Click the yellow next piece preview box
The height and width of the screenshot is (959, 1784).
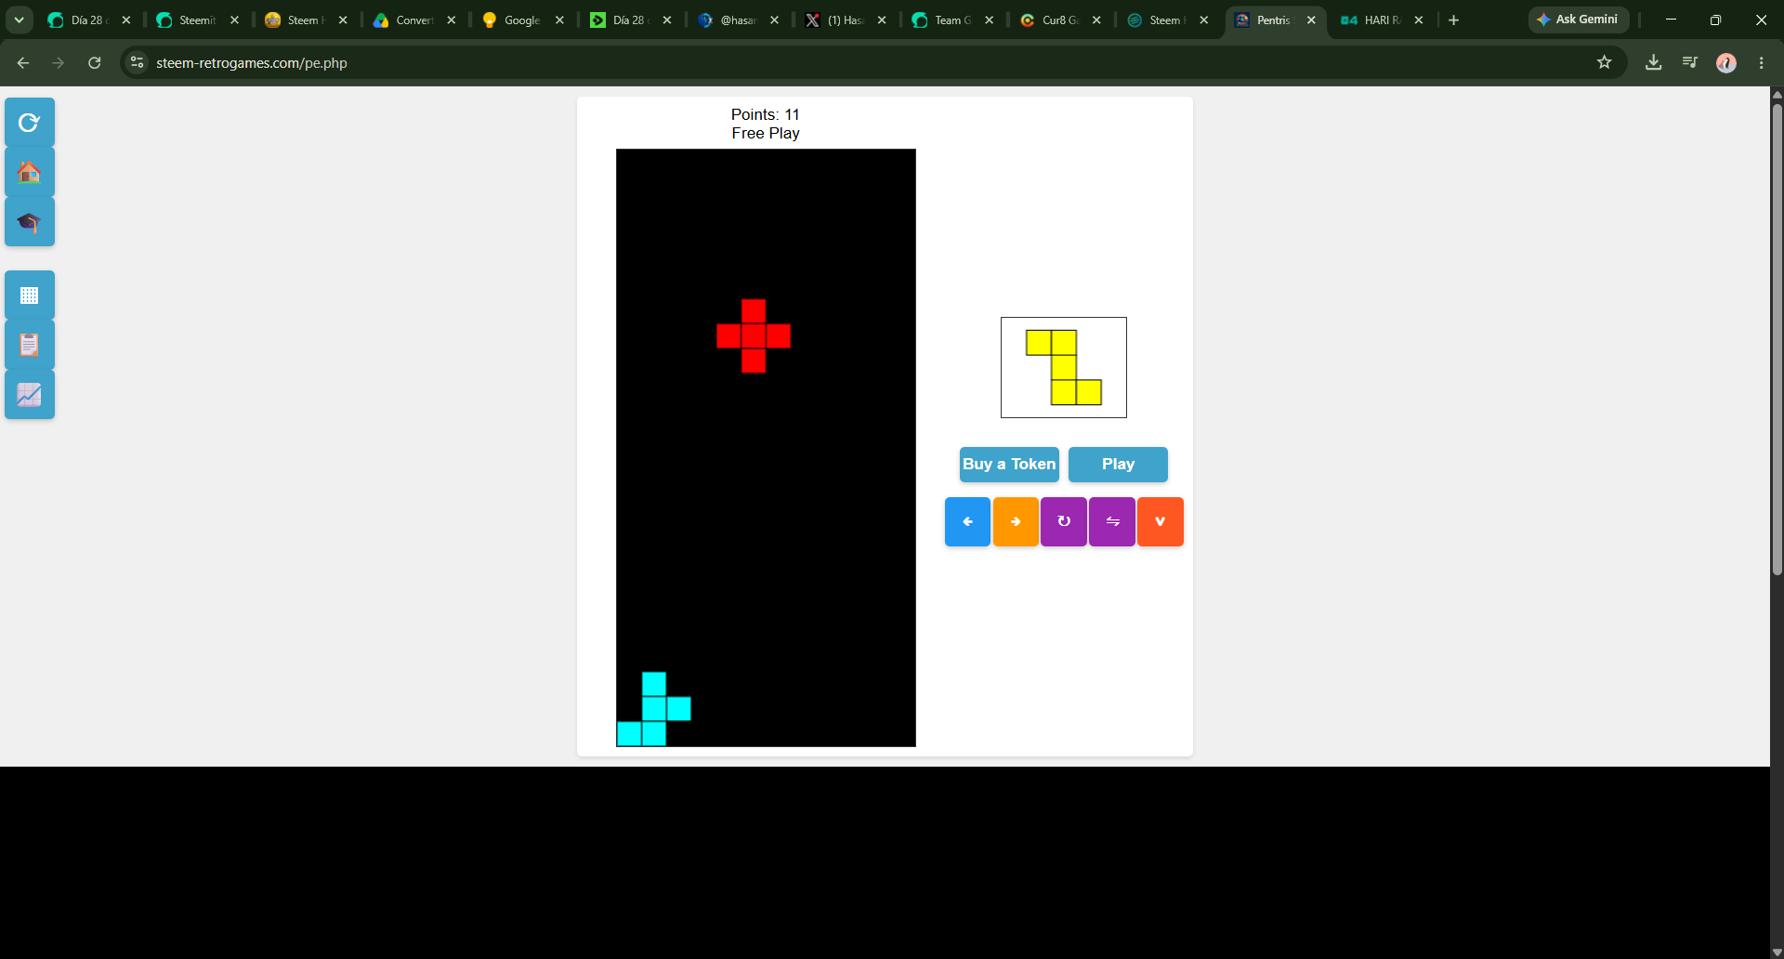[x=1064, y=367]
